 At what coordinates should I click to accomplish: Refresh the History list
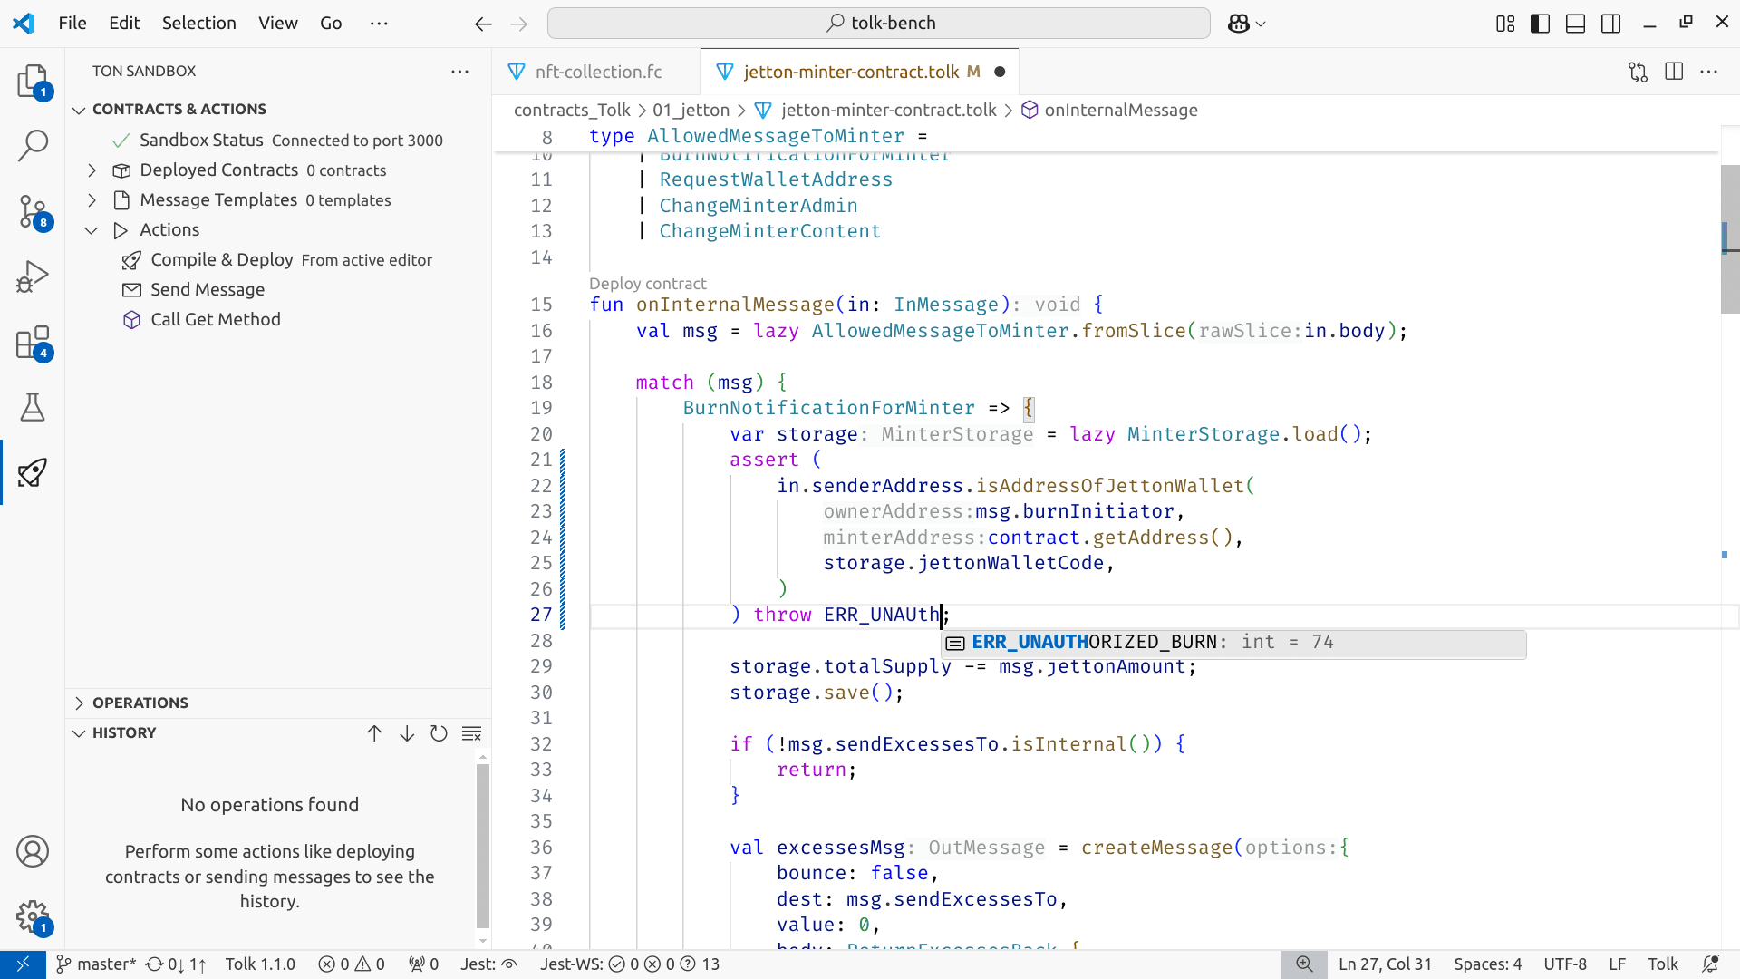coord(440,733)
